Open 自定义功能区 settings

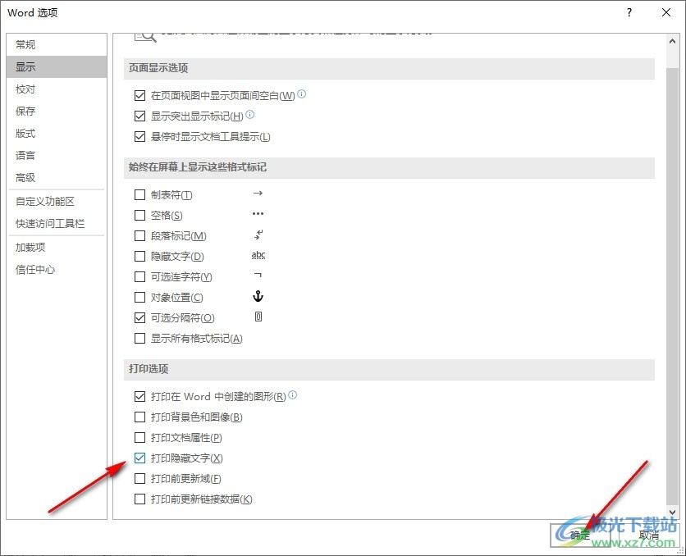coord(57,202)
